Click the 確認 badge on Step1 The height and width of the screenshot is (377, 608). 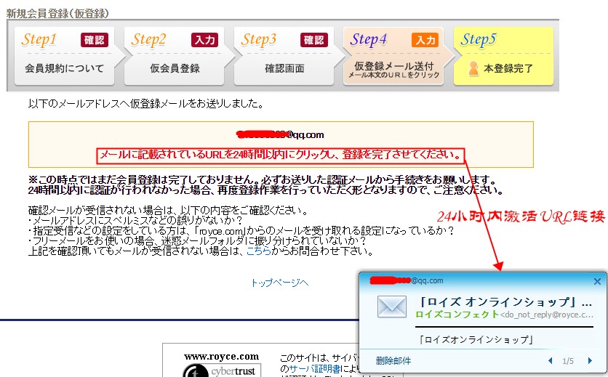coord(94,40)
